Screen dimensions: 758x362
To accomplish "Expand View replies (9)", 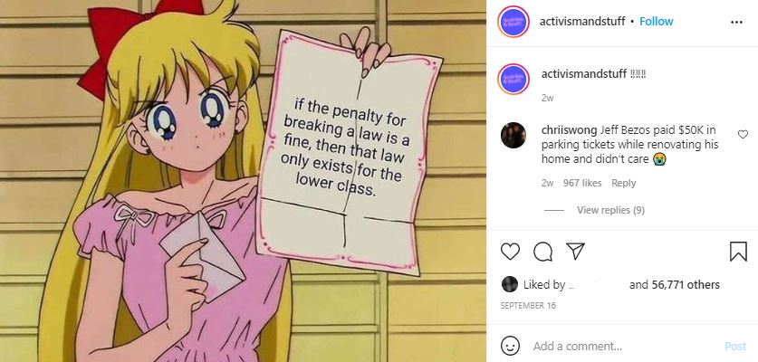I will click(610, 210).
